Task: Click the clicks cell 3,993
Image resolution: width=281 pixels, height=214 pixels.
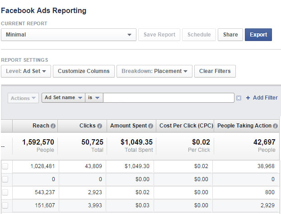Action: 95,205
